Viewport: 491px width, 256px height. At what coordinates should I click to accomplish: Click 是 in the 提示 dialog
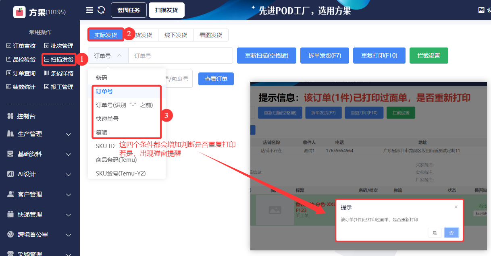[435, 233]
